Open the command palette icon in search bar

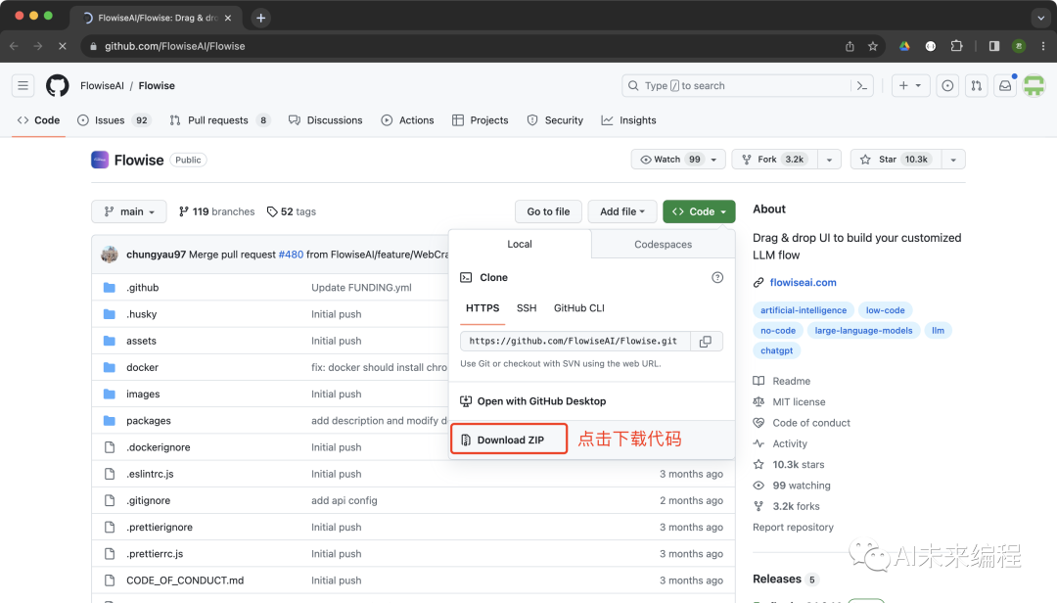click(x=861, y=86)
